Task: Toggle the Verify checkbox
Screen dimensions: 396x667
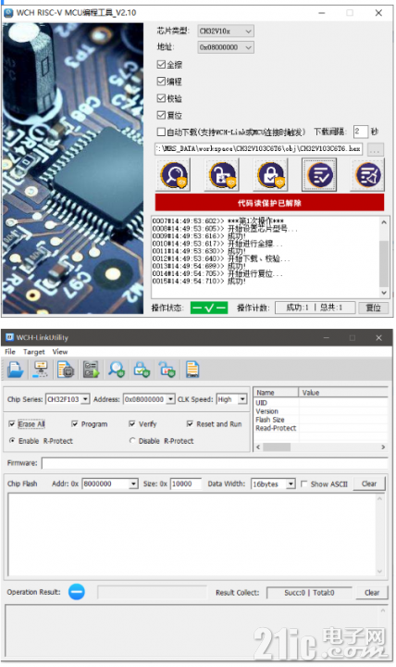Action: pyautogui.click(x=132, y=424)
